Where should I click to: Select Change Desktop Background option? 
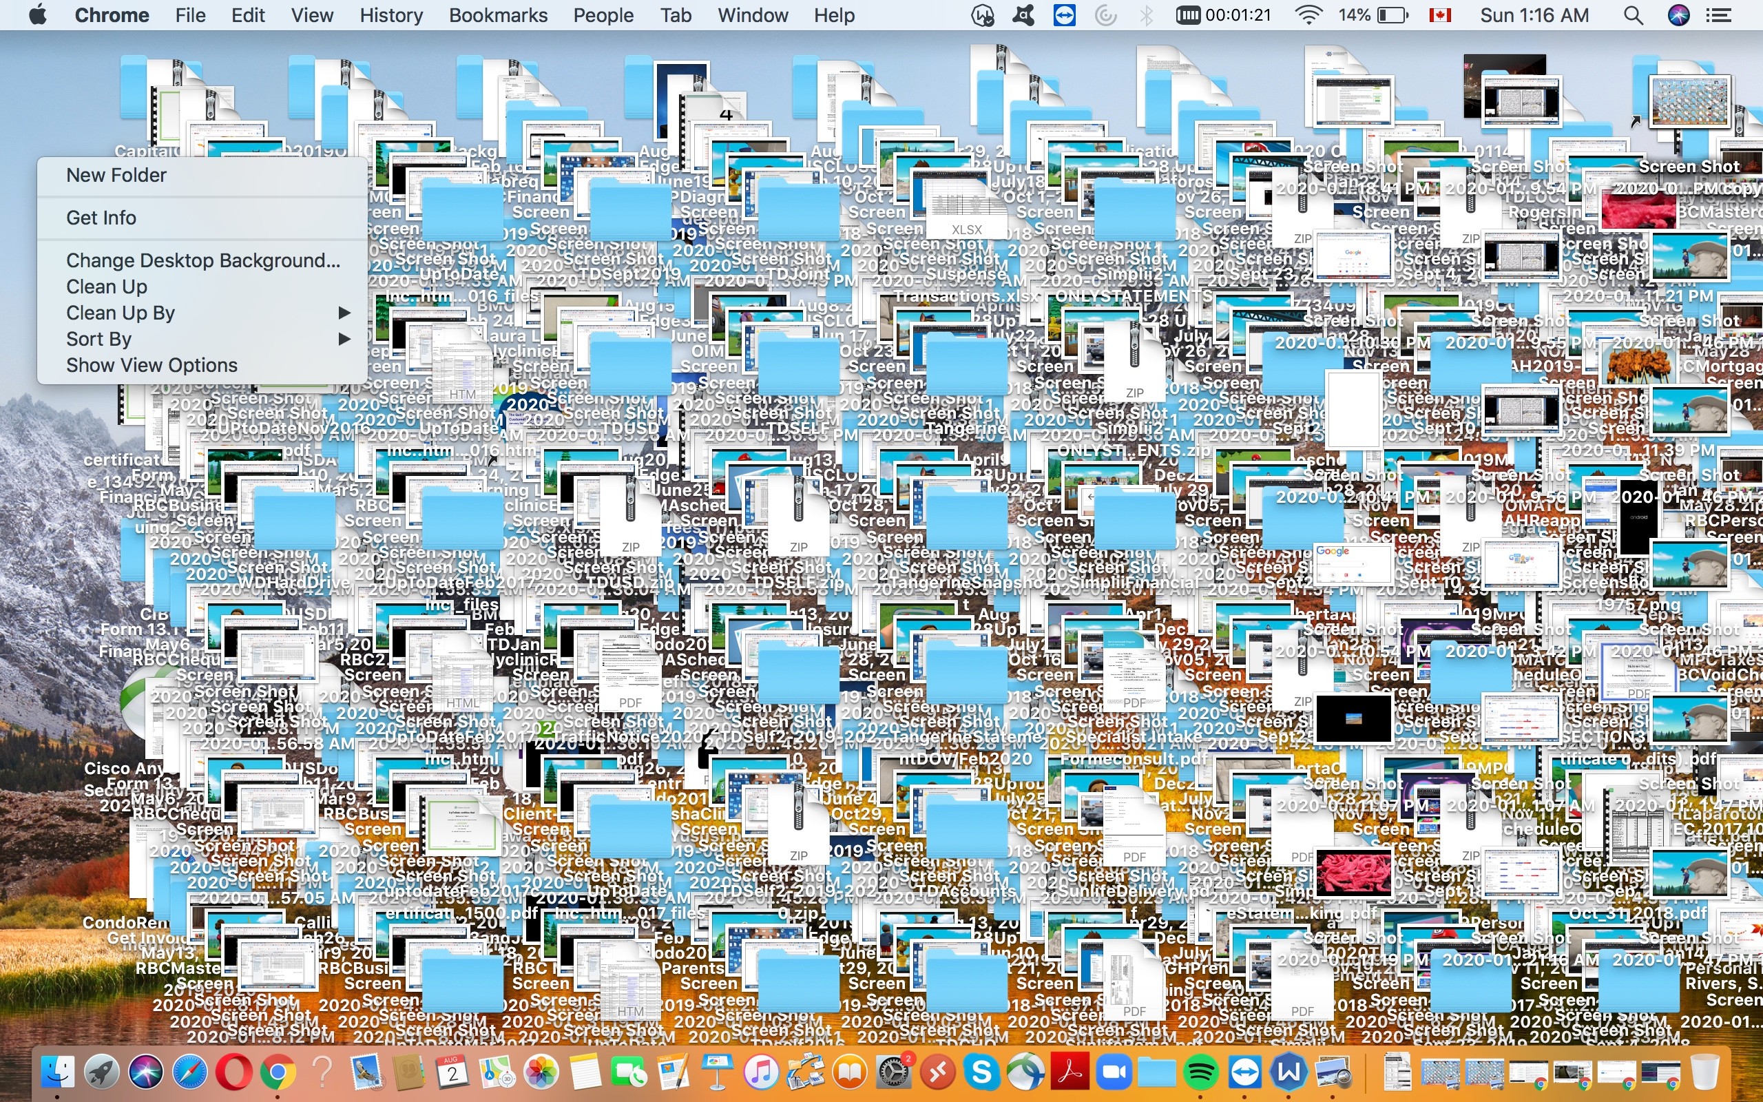pos(202,260)
